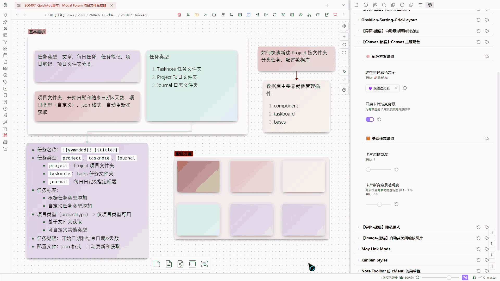Click the canvas help question mark icon
Screen dimensions: 500x281
[x=344, y=90]
